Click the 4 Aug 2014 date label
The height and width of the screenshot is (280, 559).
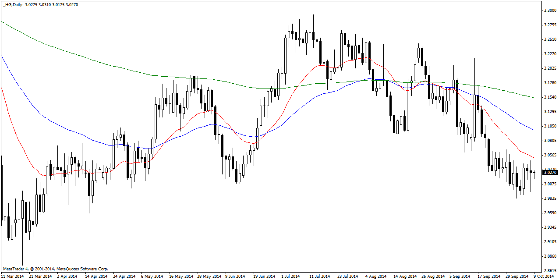click(x=376, y=276)
